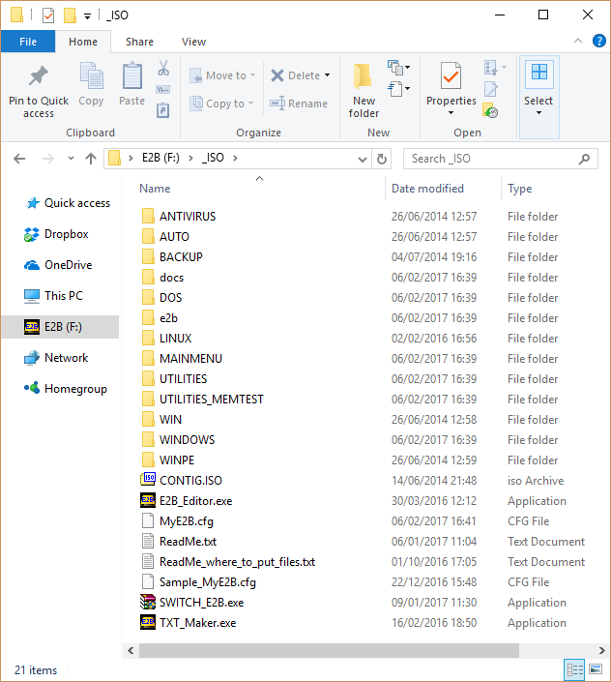Image resolution: width=611 pixels, height=682 pixels.
Task: Click the New folder icon in title bar
Action: point(70,15)
